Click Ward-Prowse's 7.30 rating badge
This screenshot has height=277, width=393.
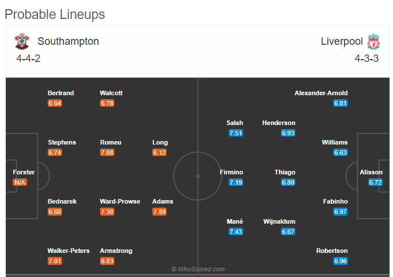tap(107, 212)
